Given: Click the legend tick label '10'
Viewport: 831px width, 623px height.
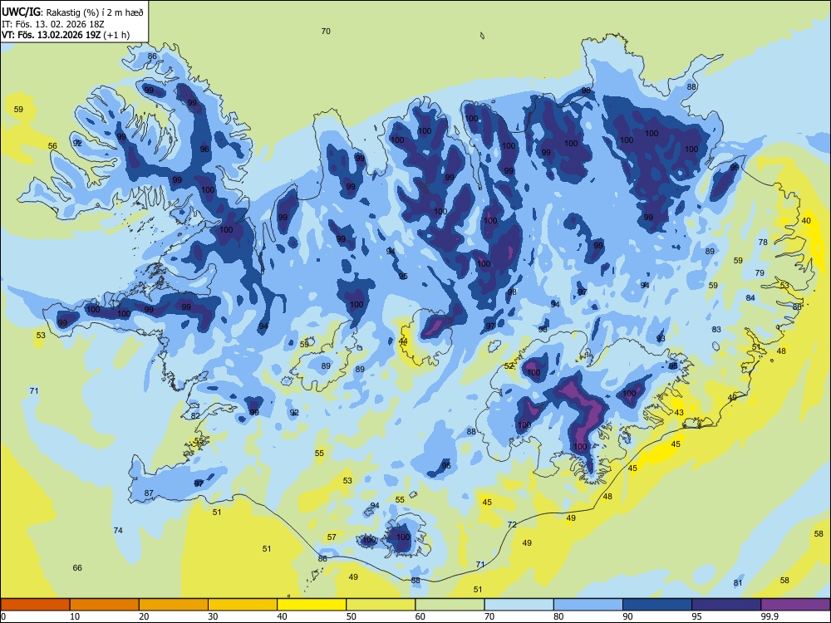Looking at the screenshot, I should click(x=75, y=616).
